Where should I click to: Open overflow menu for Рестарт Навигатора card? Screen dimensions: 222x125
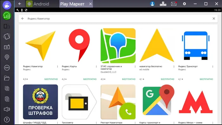[135, 123]
